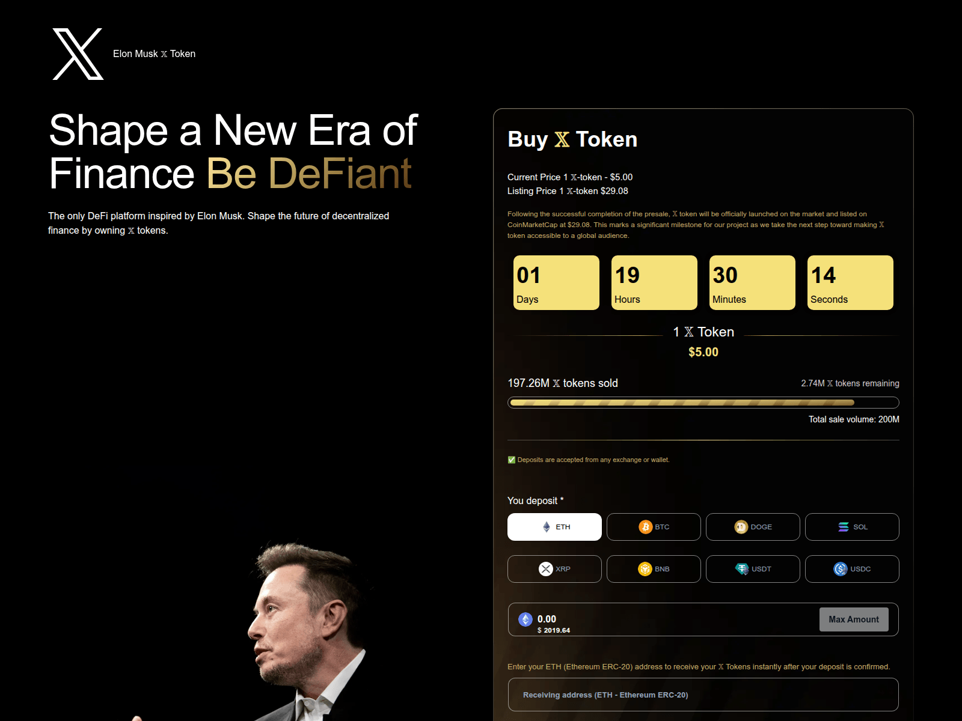The image size is (962, 721).
Task: Click the Days countdown box
Action: click(x=556, y=282)
